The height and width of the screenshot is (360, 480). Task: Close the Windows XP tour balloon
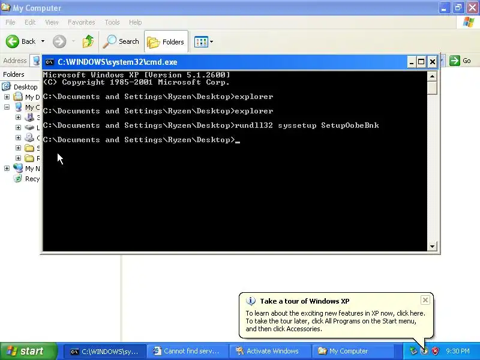425,300
